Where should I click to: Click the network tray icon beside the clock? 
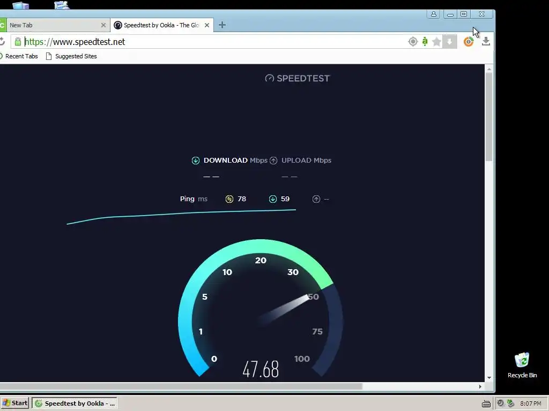pos(511,404)
